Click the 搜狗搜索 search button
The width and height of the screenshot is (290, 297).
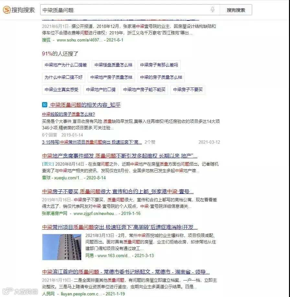[x=236, y=10]
